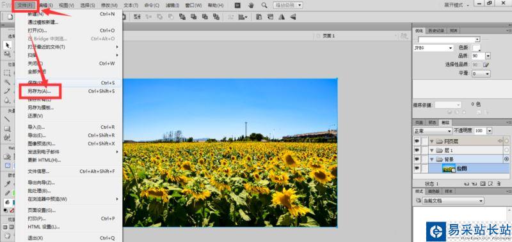Toggle visibility eye of 背景 layer

tap(417, 159)
